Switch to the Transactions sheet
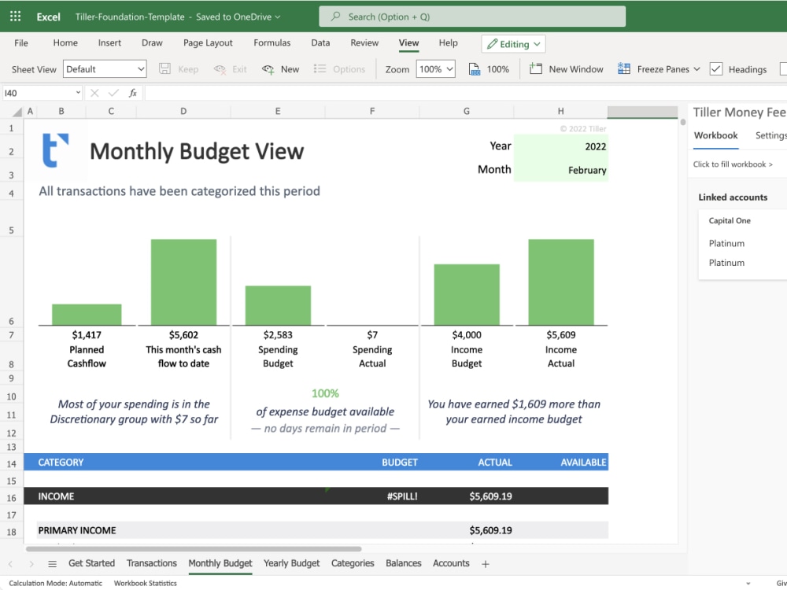The height and width of the screenshot is (590, 787). coord(152,563)
